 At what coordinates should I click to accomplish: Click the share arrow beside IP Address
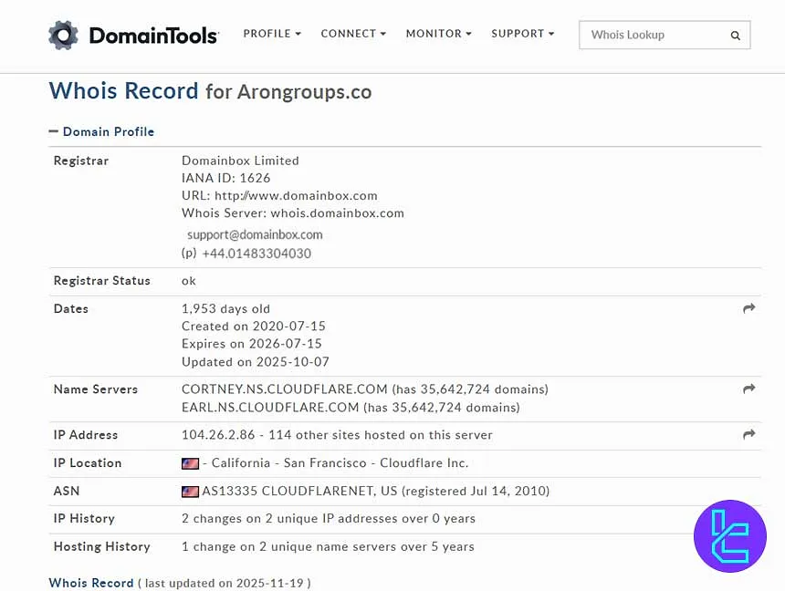coord(748,435)
